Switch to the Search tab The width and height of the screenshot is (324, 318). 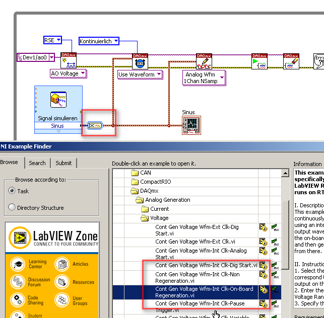tap(37, 163)
